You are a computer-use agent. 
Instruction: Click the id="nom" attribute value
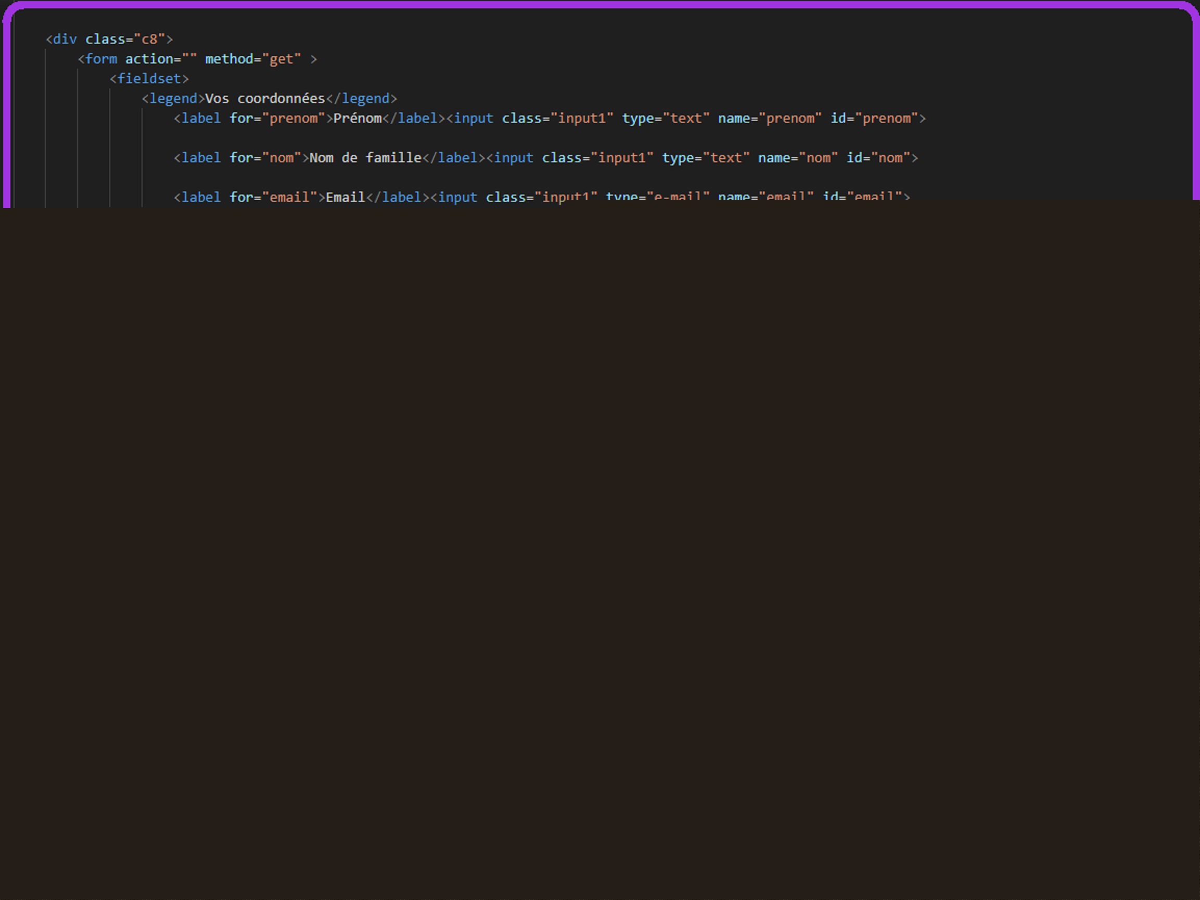(890, 158)
